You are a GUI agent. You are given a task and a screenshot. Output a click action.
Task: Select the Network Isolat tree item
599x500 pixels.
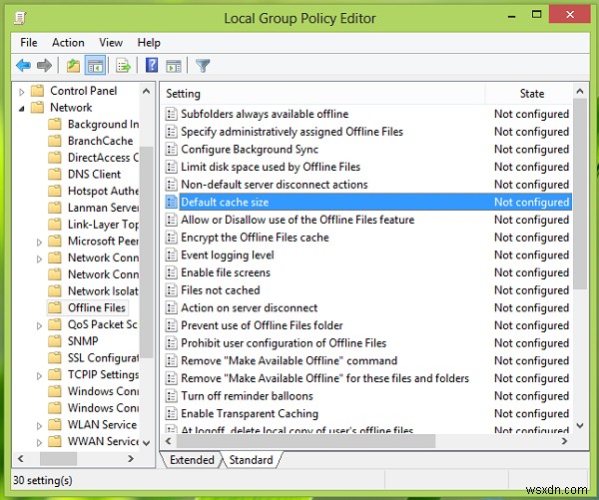pos(103,290)
